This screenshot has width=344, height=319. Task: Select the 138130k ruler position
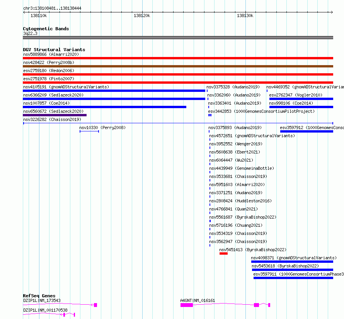245,16
